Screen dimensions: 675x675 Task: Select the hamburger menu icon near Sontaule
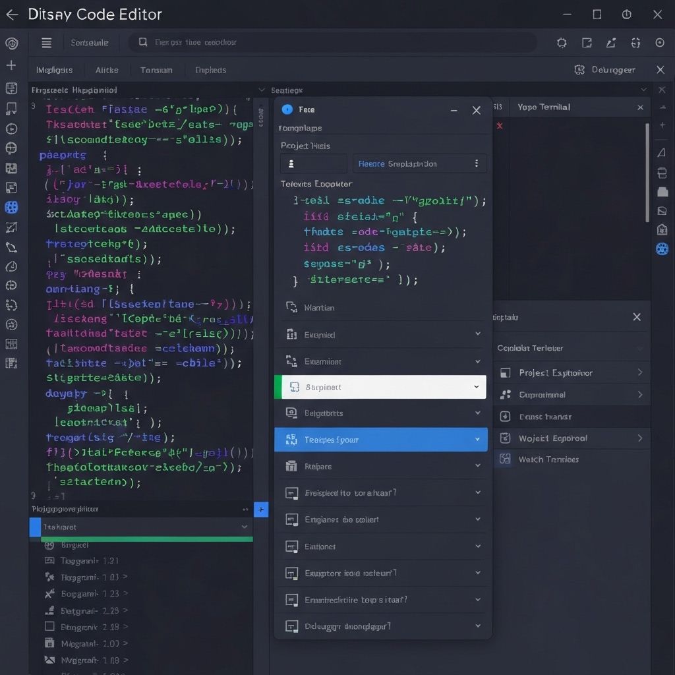click(x=45, y=42)
